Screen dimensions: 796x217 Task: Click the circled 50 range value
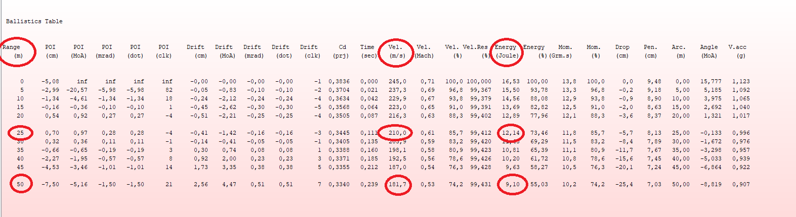[20, 185]
